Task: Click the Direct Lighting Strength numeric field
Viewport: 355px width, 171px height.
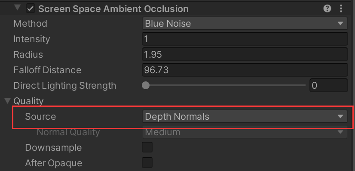Action: [328, 85]
